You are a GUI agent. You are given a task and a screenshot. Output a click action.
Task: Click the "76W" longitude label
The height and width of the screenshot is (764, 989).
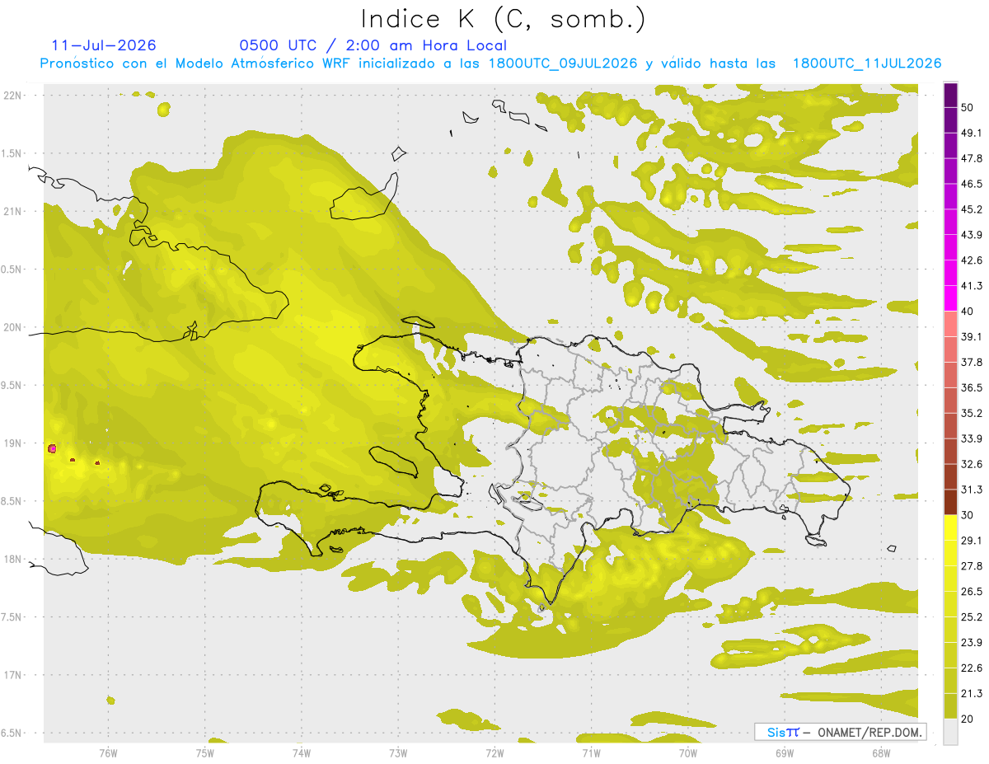click(108, 753)
